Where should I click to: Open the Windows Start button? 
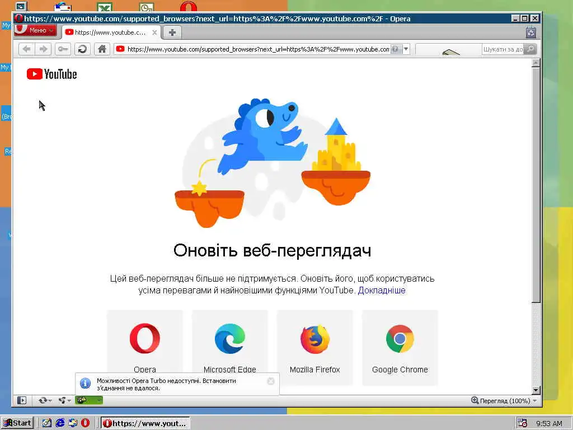point(17,423)
